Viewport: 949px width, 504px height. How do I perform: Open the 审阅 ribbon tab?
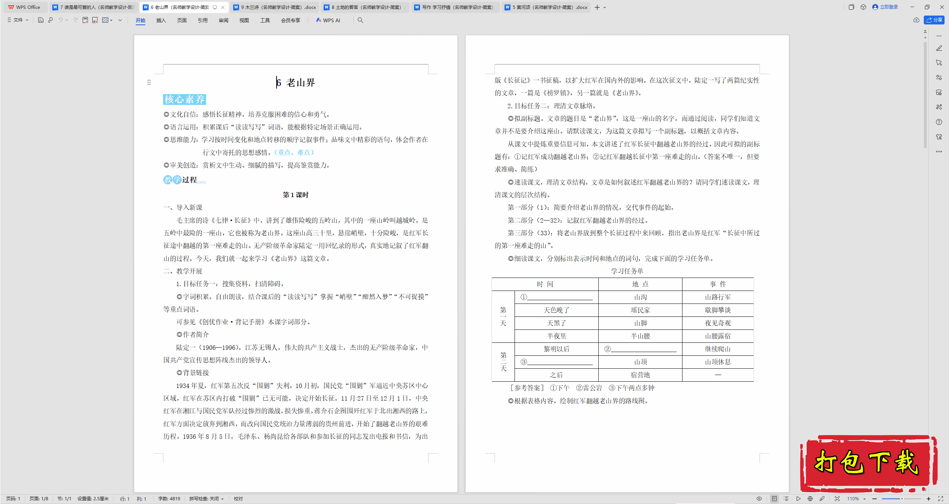click(224, 20)
